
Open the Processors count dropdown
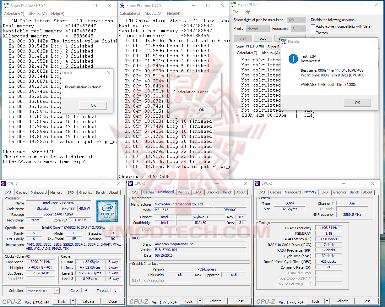[x=298, y=29]
